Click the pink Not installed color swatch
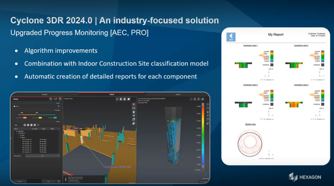 (25, 118)
